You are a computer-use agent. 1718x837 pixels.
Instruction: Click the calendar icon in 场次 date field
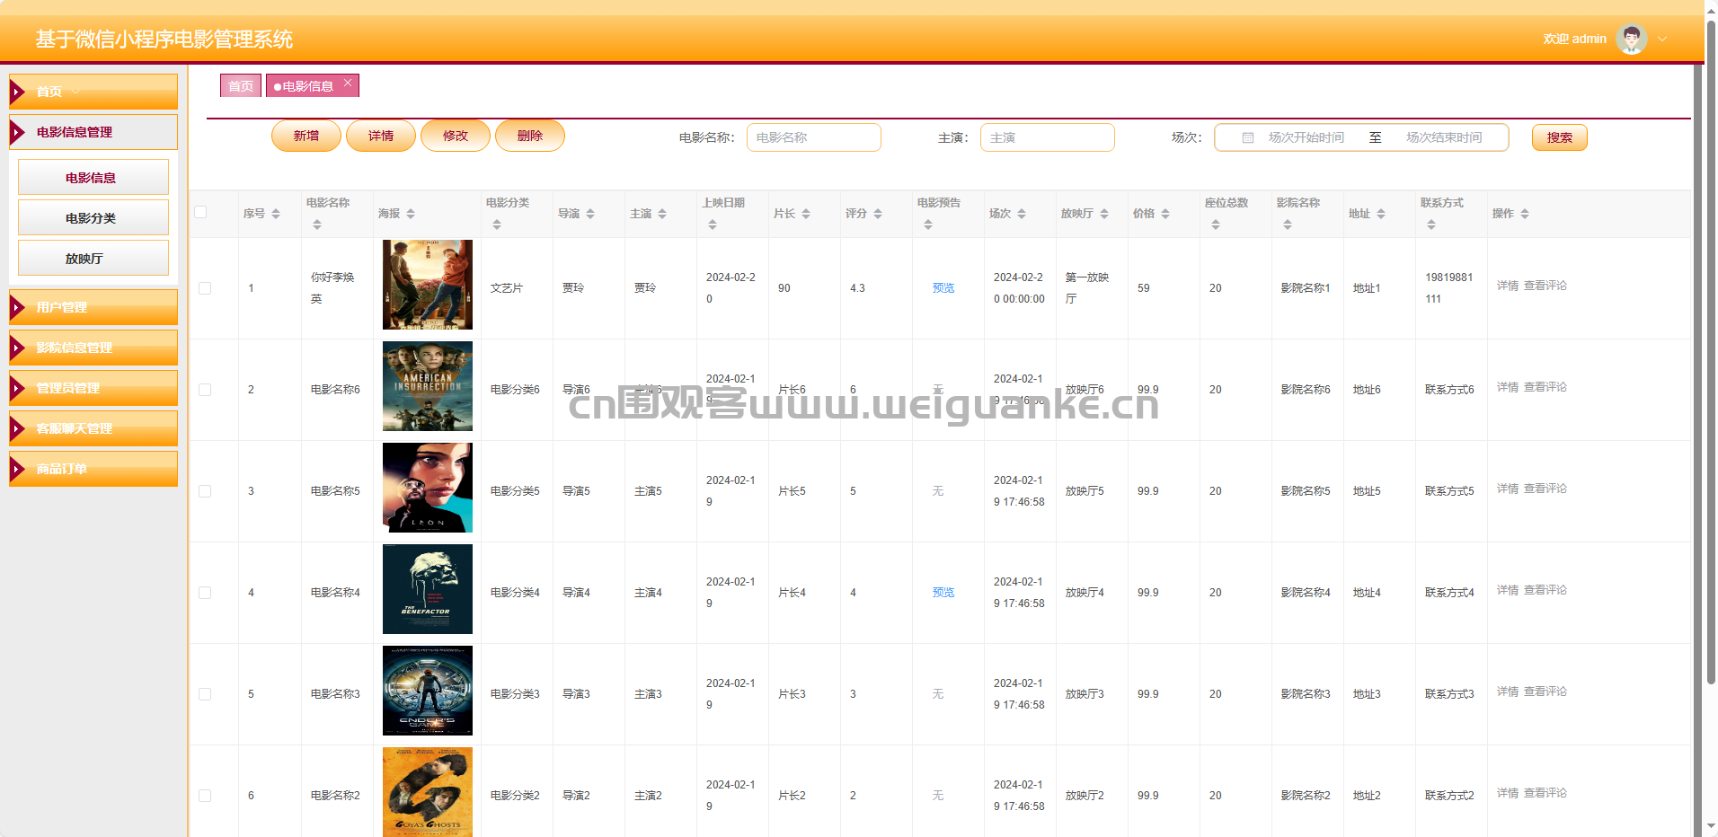(x=1248, y=138)
